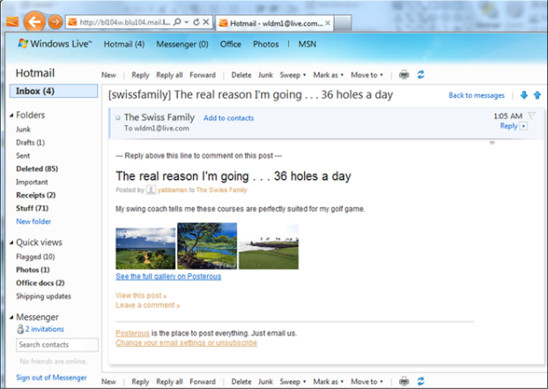
Task: Click the stop X icon in the address bar
Action: tap(206, 22)
